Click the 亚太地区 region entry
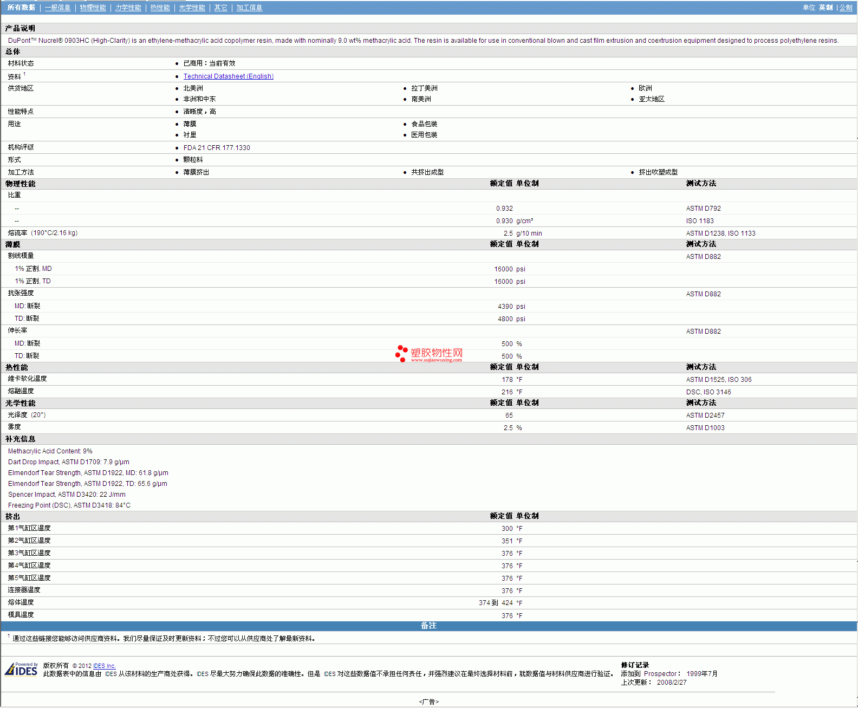This screenshot has height=708, width=858. tap(652, 99)
